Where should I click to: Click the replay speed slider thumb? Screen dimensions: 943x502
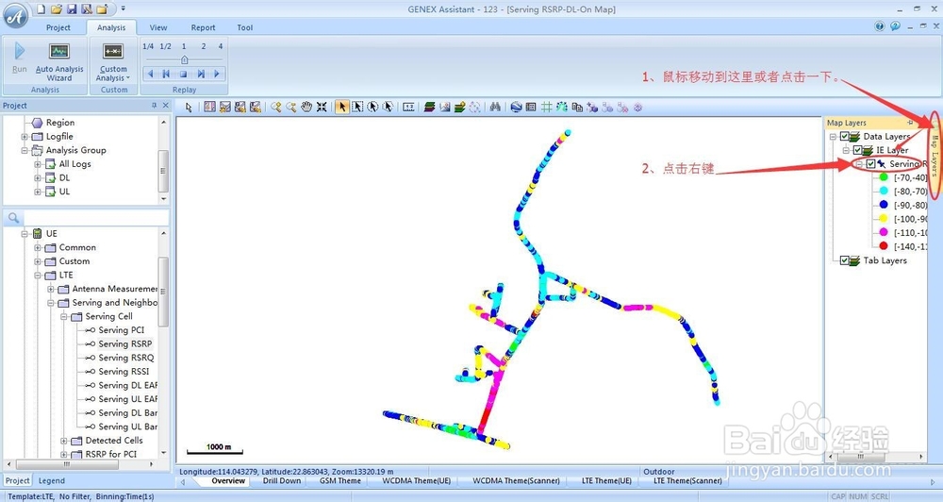tap(185, 59)
